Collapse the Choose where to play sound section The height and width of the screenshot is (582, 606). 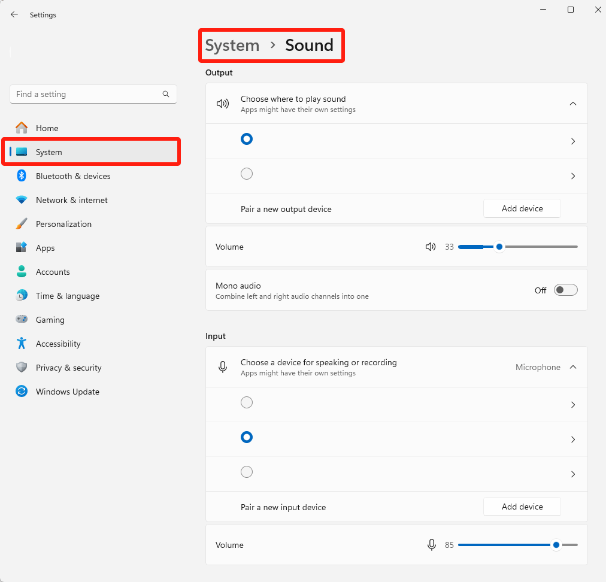[x=573, y=104]
